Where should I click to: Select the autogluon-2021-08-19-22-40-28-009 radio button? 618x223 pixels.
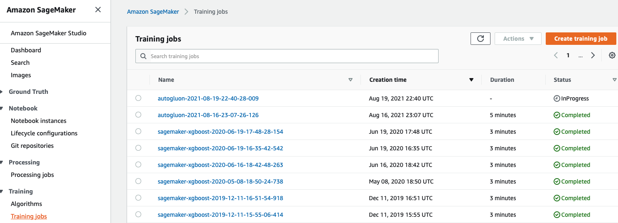click(x=138, y=98)
